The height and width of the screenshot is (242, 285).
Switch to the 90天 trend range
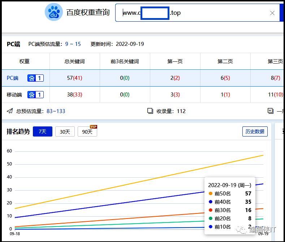87,132
